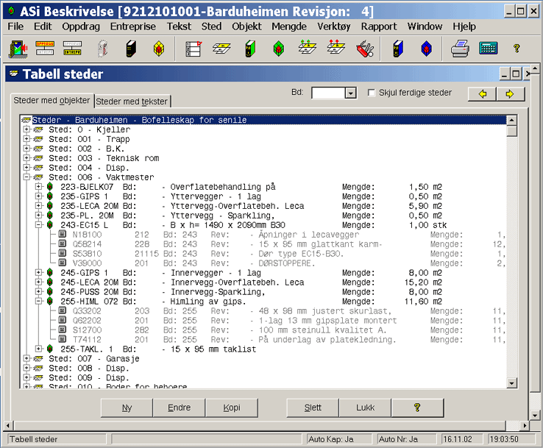Screen dimensions: 543x448
Task: Click the Lukk button
Action: 366,408
